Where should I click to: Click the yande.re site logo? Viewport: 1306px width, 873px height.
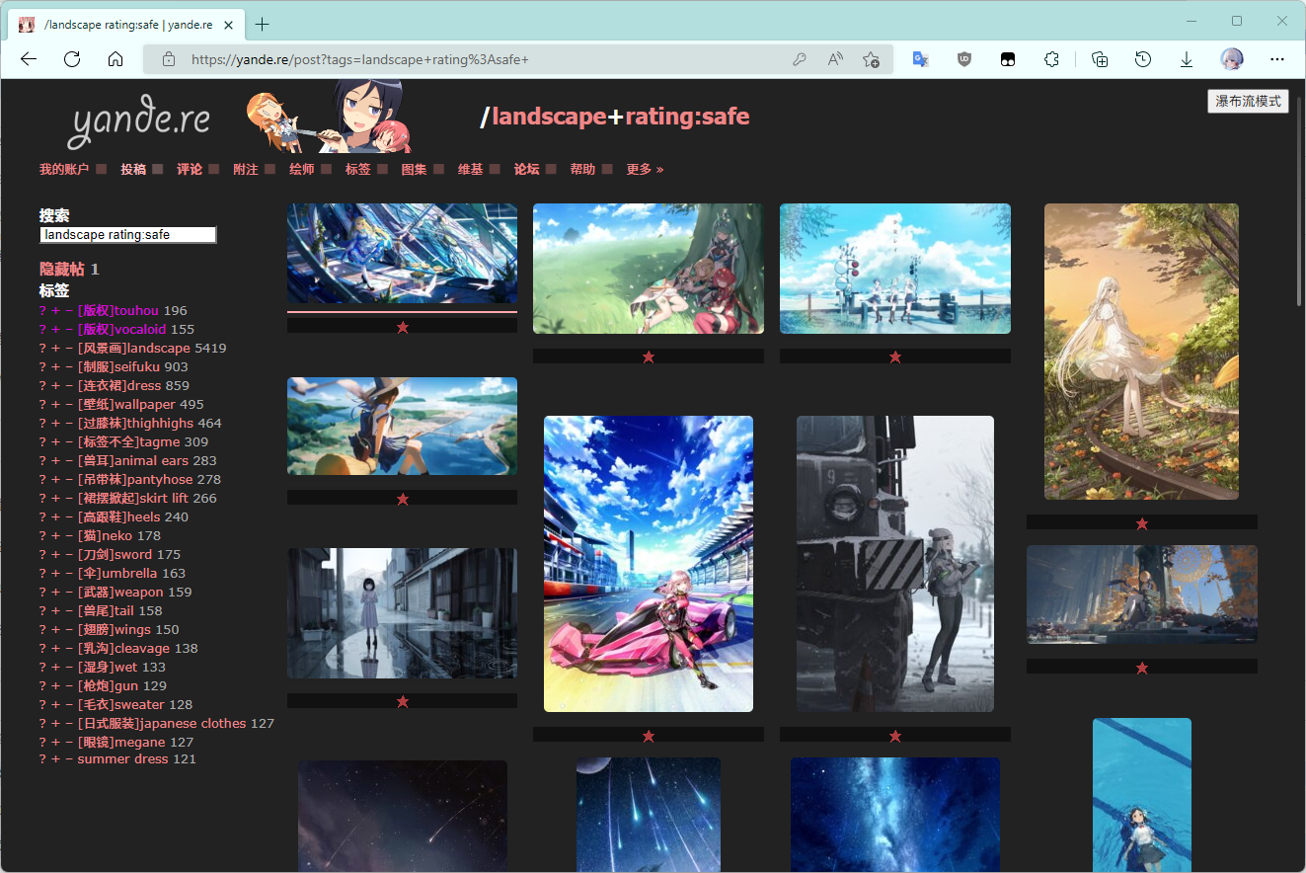point(140,121)
